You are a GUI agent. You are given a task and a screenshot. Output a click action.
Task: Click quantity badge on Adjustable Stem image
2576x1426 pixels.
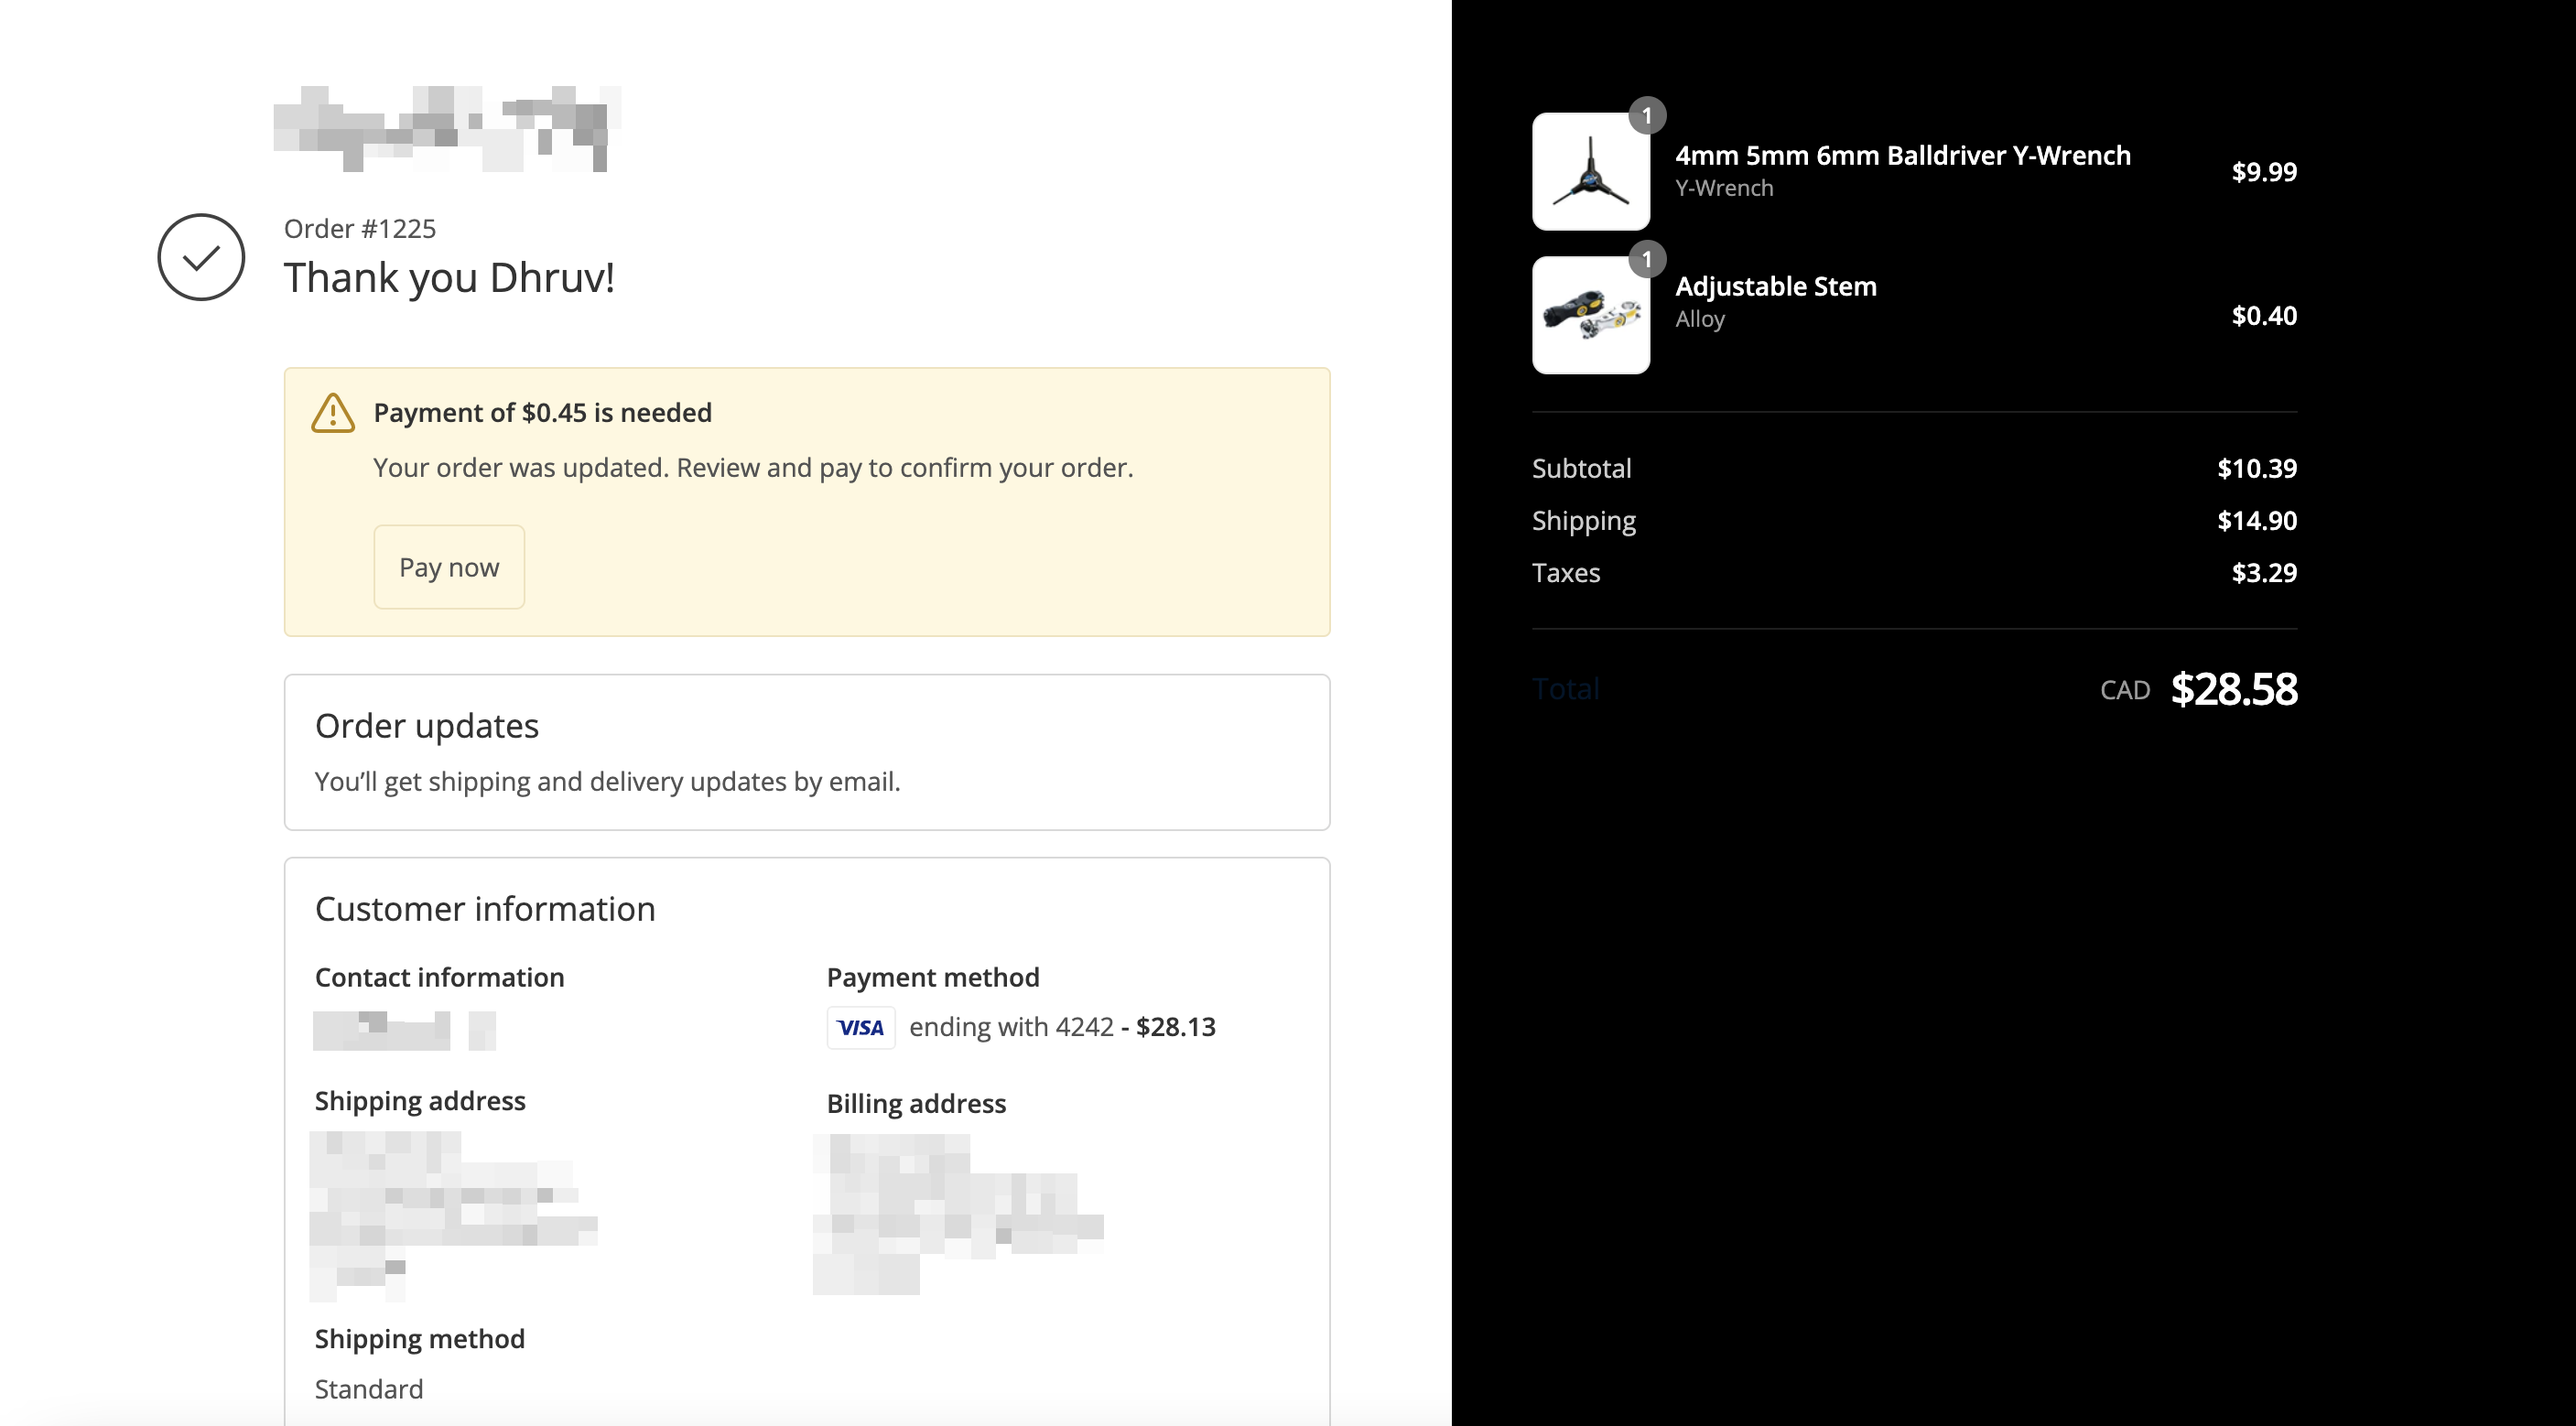click(1647, 259)
